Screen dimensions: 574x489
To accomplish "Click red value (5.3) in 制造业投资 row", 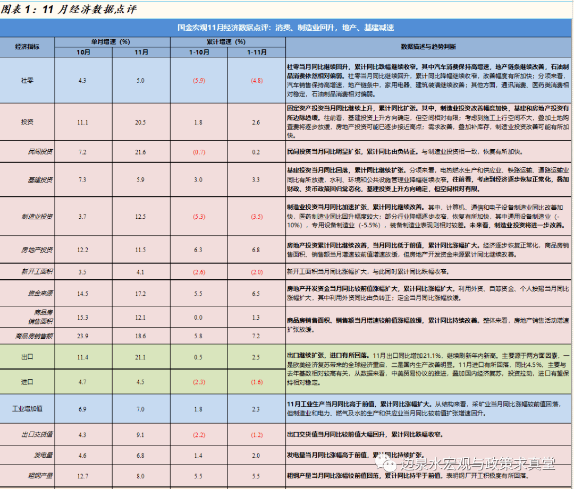I will (199, 217).
